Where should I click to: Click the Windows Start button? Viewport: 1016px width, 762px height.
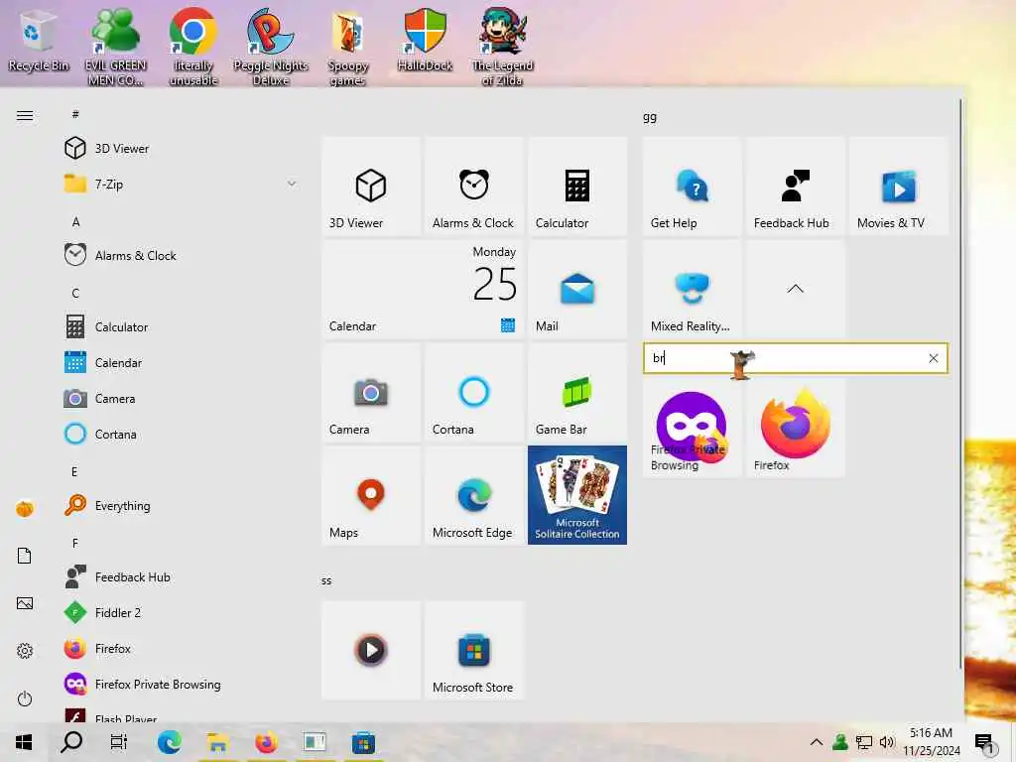pyautogui.click(x=24, y=742)
